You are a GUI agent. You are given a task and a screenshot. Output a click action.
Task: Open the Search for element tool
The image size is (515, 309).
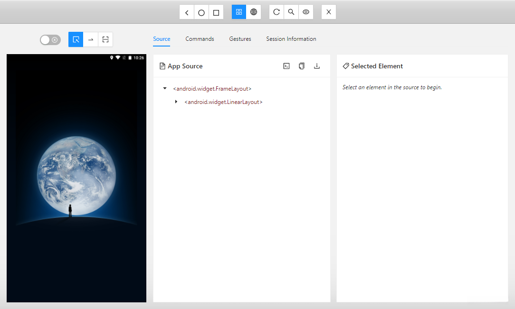coord(291,12)
